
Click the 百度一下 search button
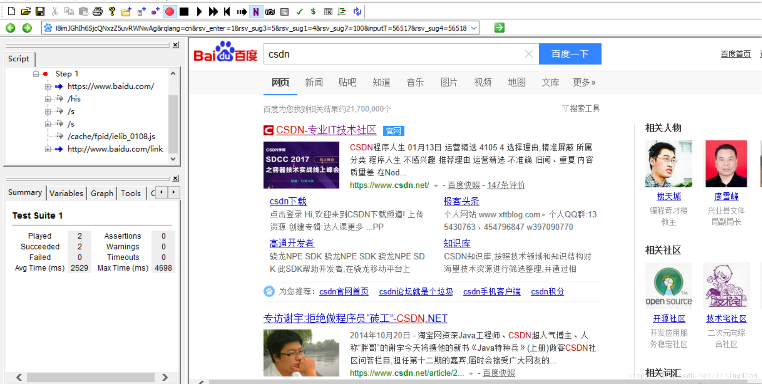coord(570,54)
